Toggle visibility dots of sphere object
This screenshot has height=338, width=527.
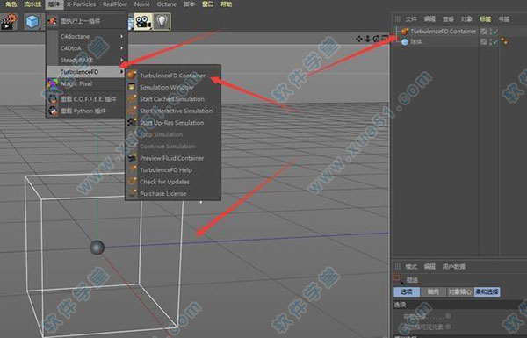(x=491, y=41)
